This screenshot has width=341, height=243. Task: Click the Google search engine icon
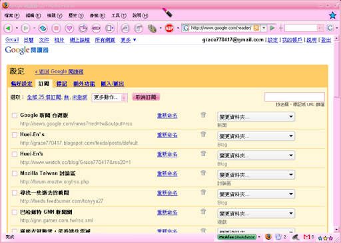point(330,28)
